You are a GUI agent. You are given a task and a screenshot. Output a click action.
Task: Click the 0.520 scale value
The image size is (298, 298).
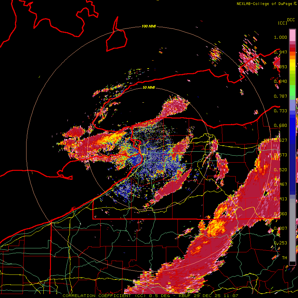tap(280, 170)
